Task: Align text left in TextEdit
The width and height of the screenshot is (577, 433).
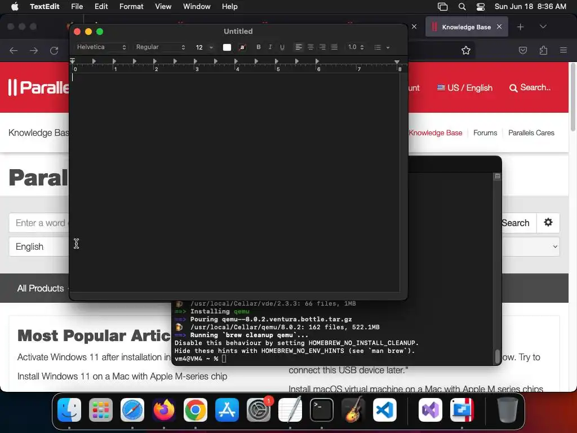Action: click(x=299, y=47)
